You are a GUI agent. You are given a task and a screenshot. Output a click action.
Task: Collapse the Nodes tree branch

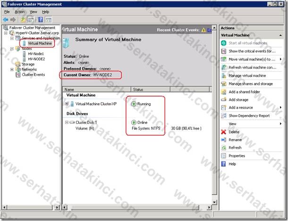tap(12, 49)
